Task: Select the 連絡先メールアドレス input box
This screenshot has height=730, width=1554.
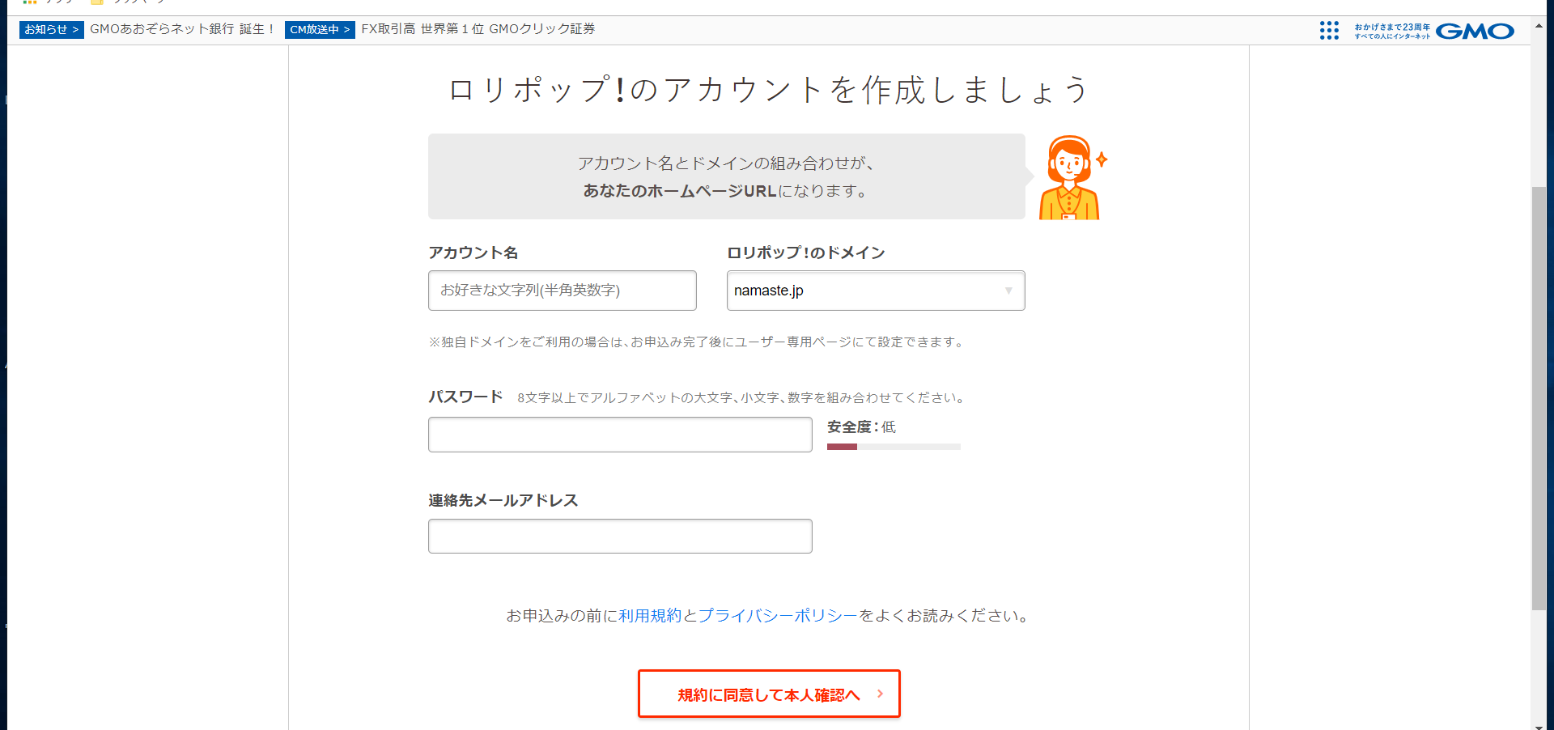Action: (619, 537)
